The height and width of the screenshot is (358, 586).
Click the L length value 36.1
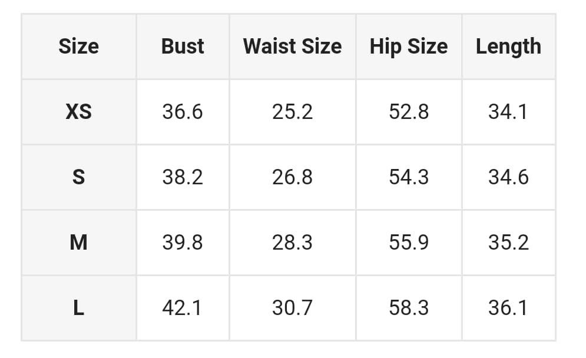508,307
